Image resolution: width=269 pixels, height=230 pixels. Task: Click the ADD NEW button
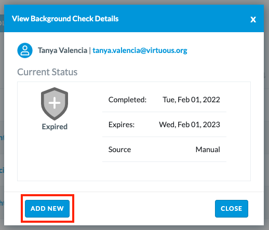[x=47, y=209]
